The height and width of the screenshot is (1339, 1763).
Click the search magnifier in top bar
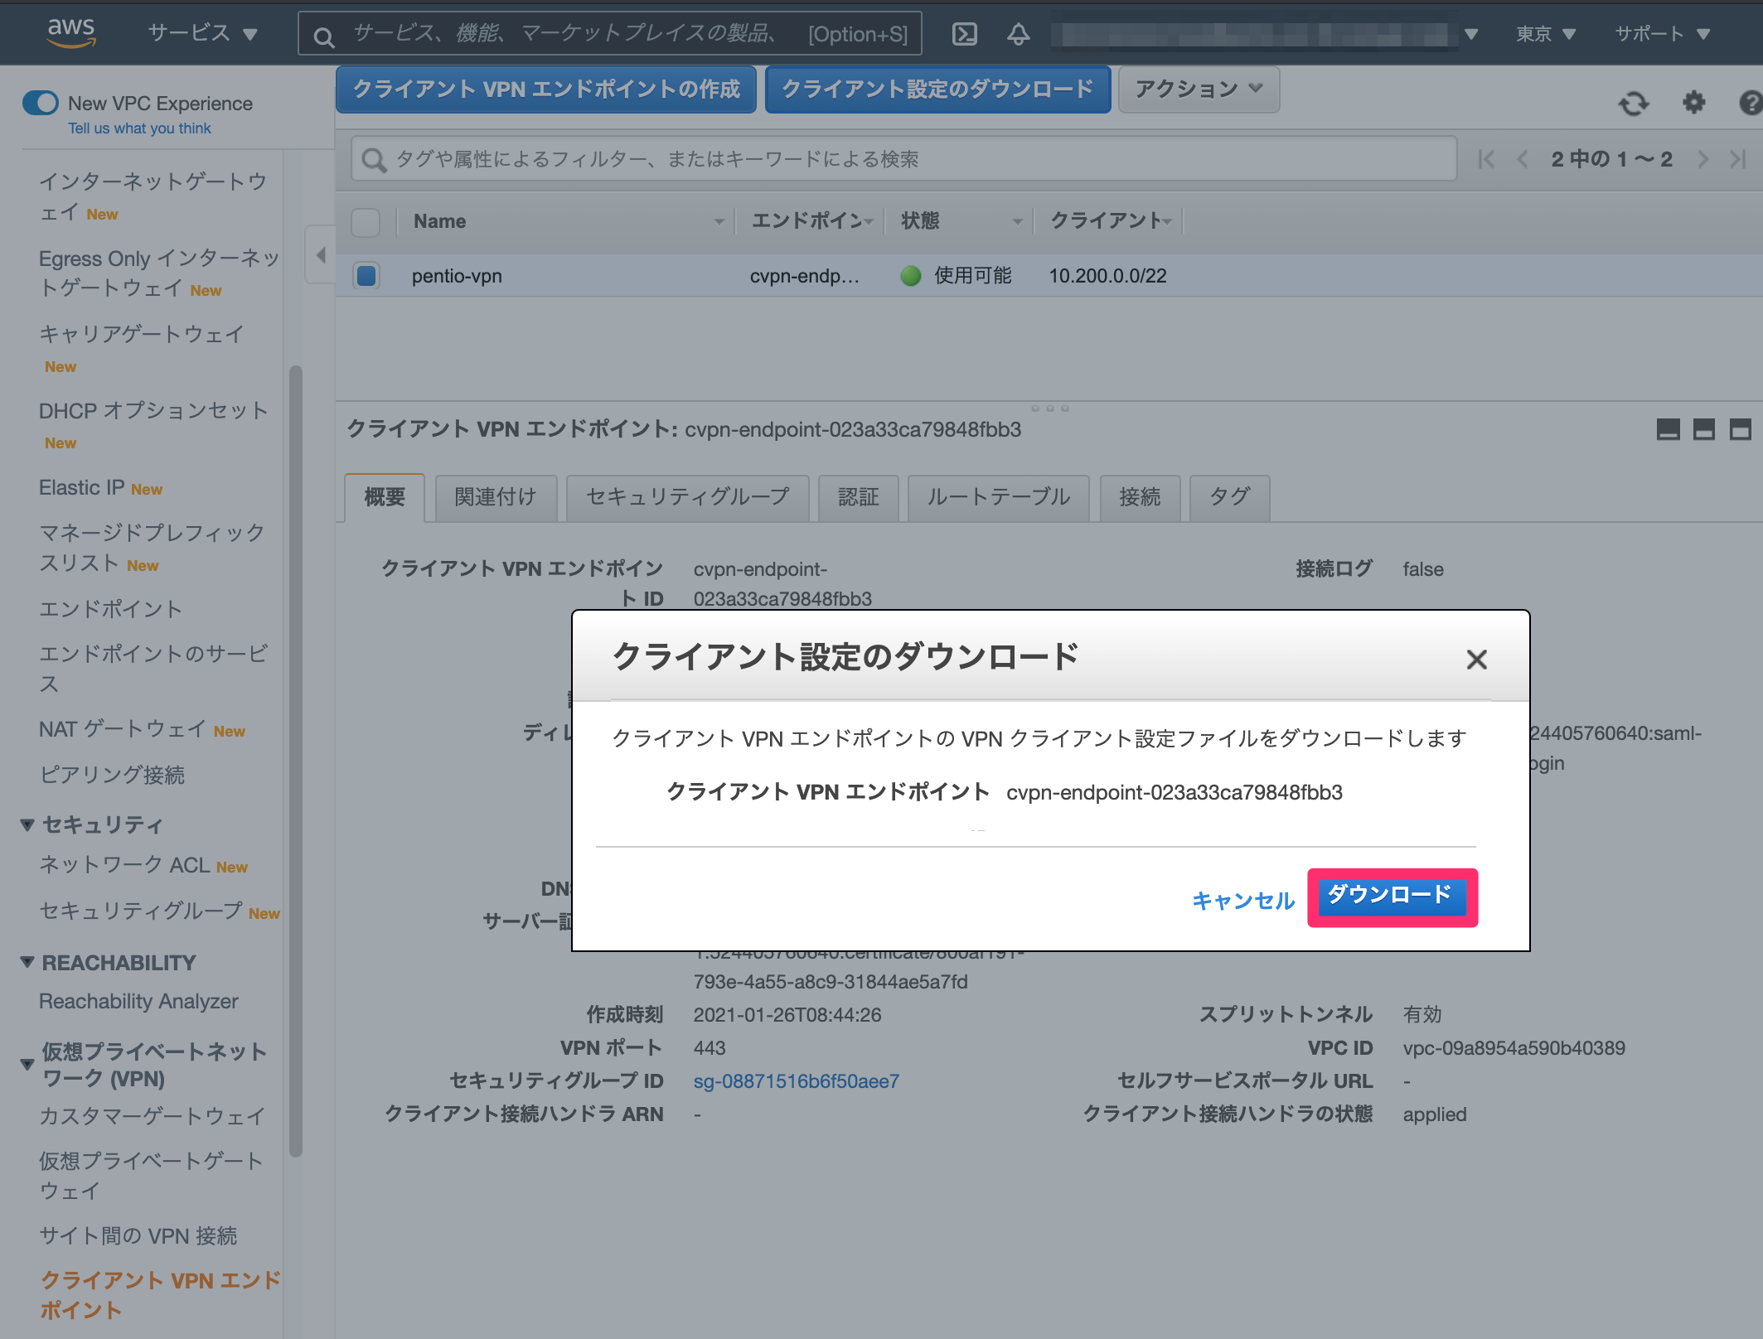[324, 36]
